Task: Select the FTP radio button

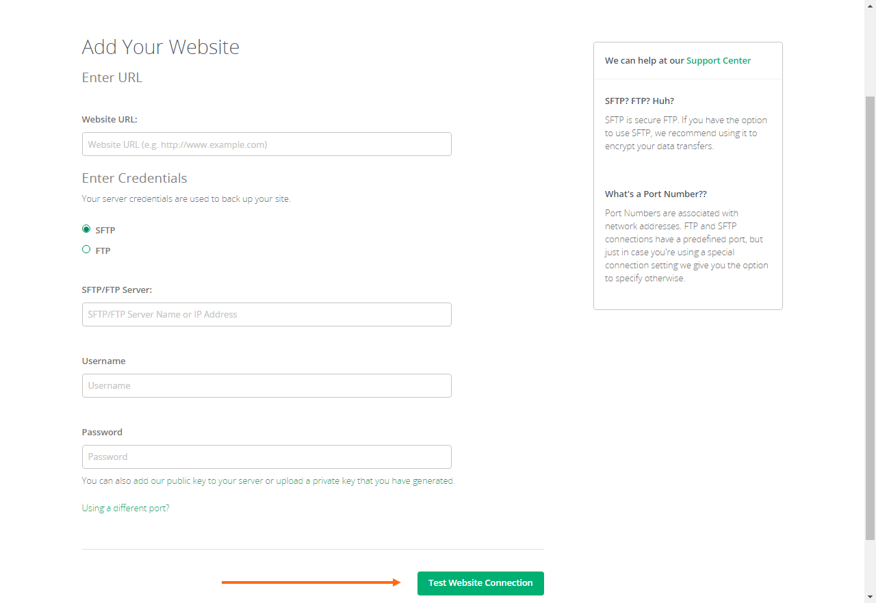Action: click(x=86, y=249)
